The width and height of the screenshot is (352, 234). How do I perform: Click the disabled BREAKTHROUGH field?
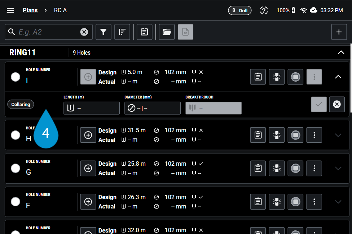coord(214,108)
